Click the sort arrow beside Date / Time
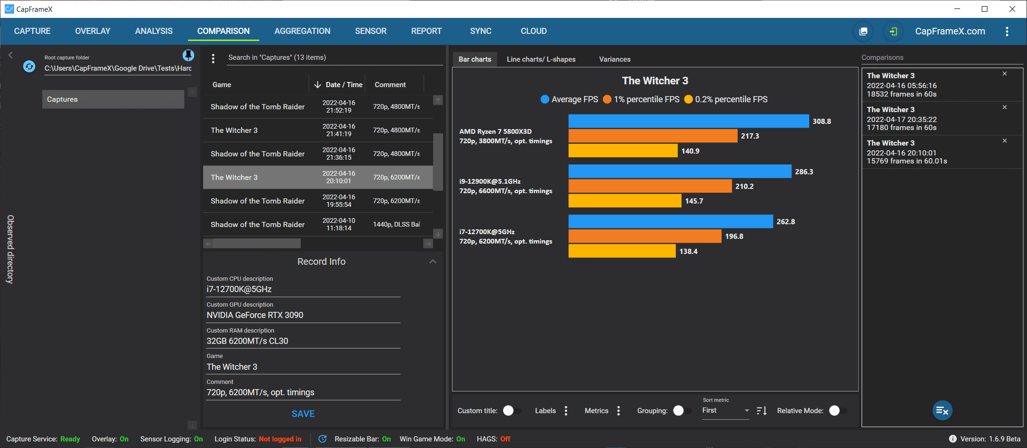The width and height of the screenshot is (1027, 448). click(x=318, y=85)
